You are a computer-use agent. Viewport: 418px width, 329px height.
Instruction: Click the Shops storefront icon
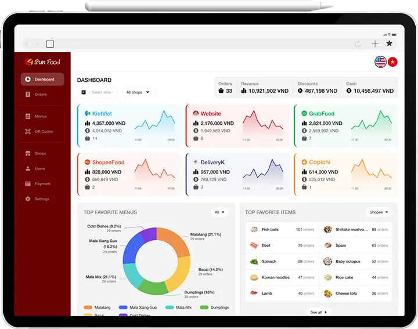tap(28, 154)
